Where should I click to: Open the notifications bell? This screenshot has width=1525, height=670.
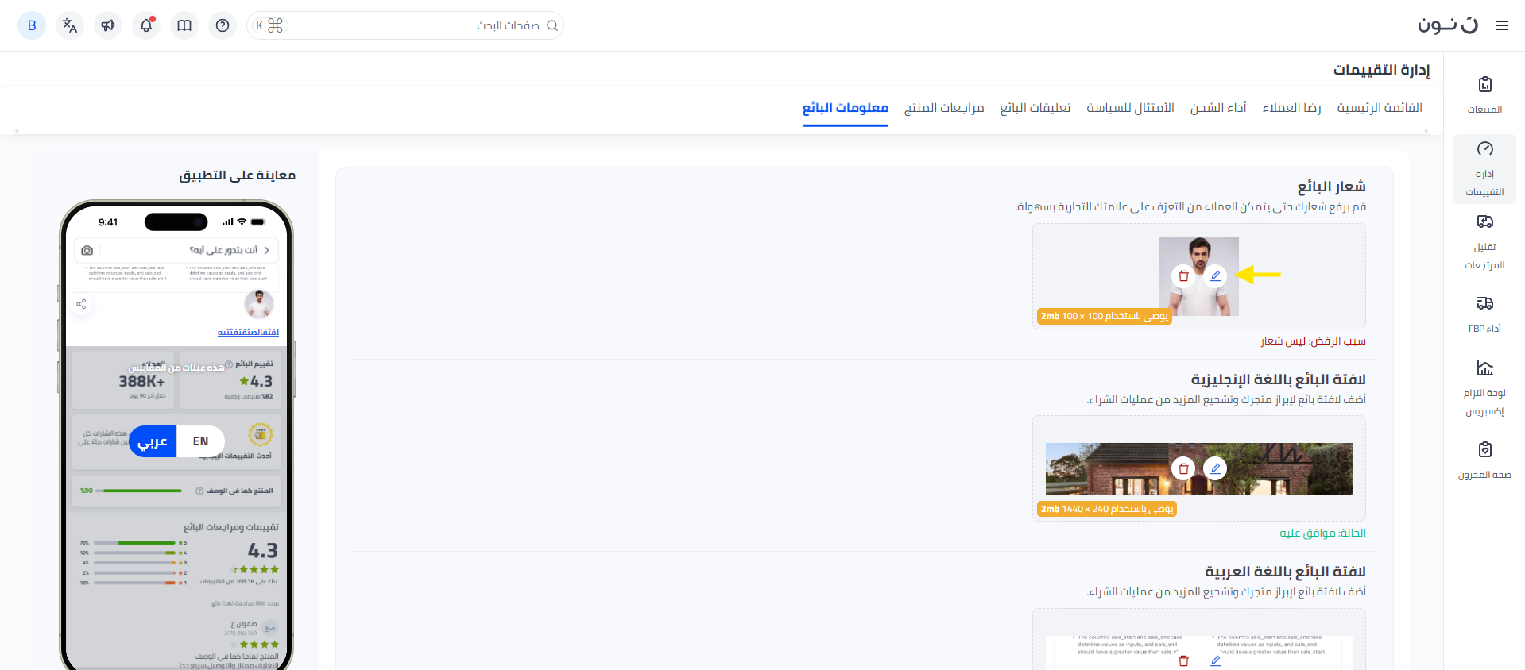point(146,25)
